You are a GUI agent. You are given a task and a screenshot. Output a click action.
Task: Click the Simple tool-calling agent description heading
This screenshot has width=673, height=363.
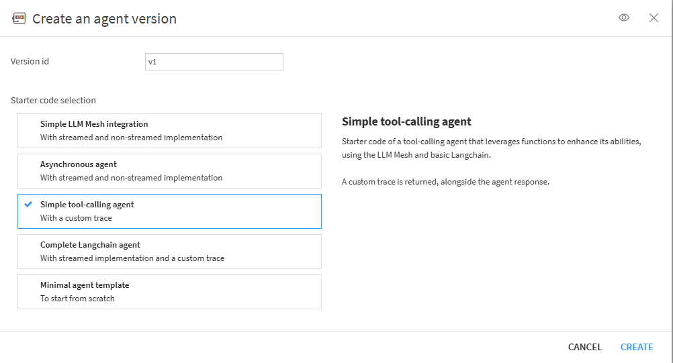coord(406,121)
